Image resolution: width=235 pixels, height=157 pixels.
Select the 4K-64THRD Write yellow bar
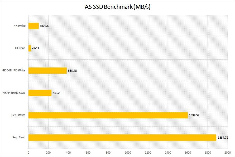(x=47, y=71)
